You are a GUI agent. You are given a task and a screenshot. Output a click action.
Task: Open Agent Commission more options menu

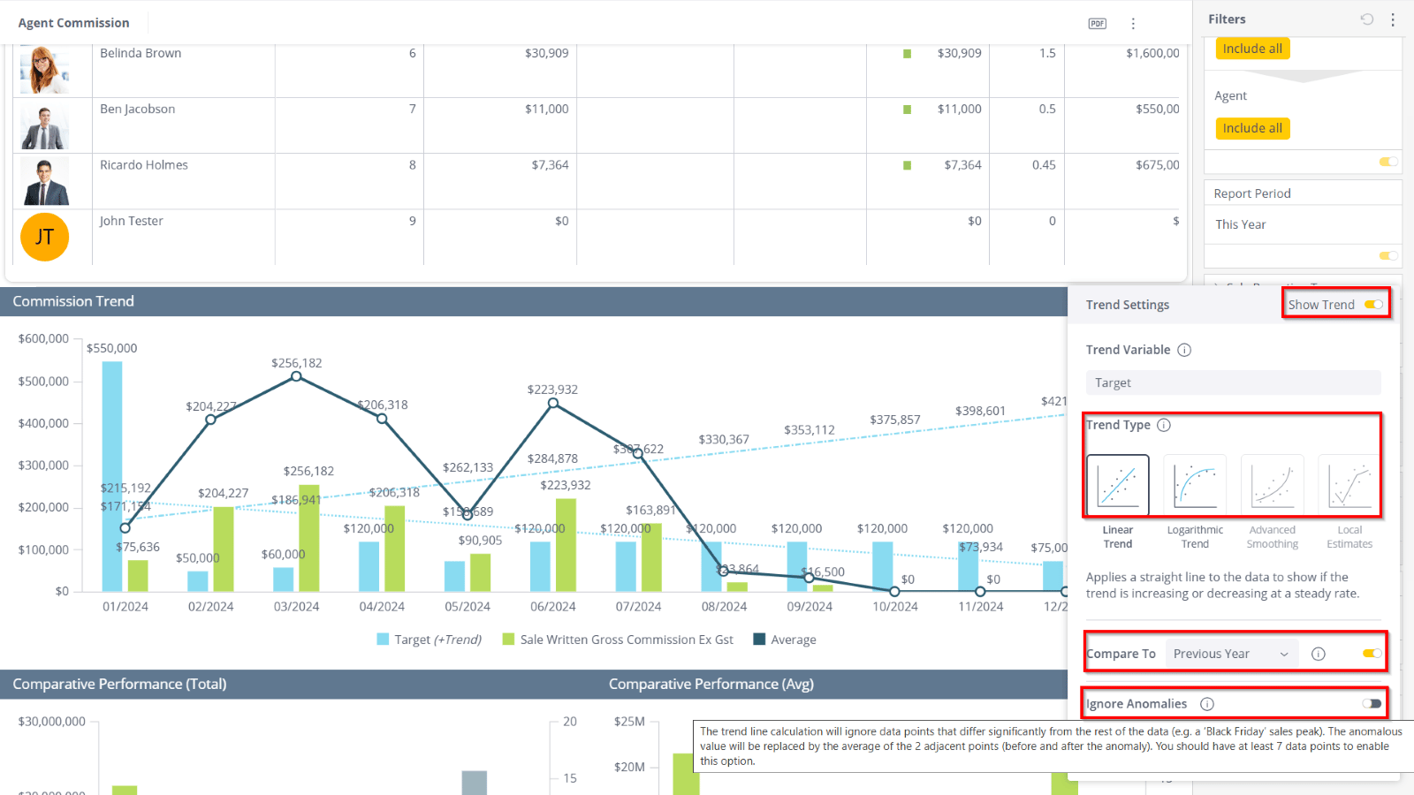tap(1133, 24)
